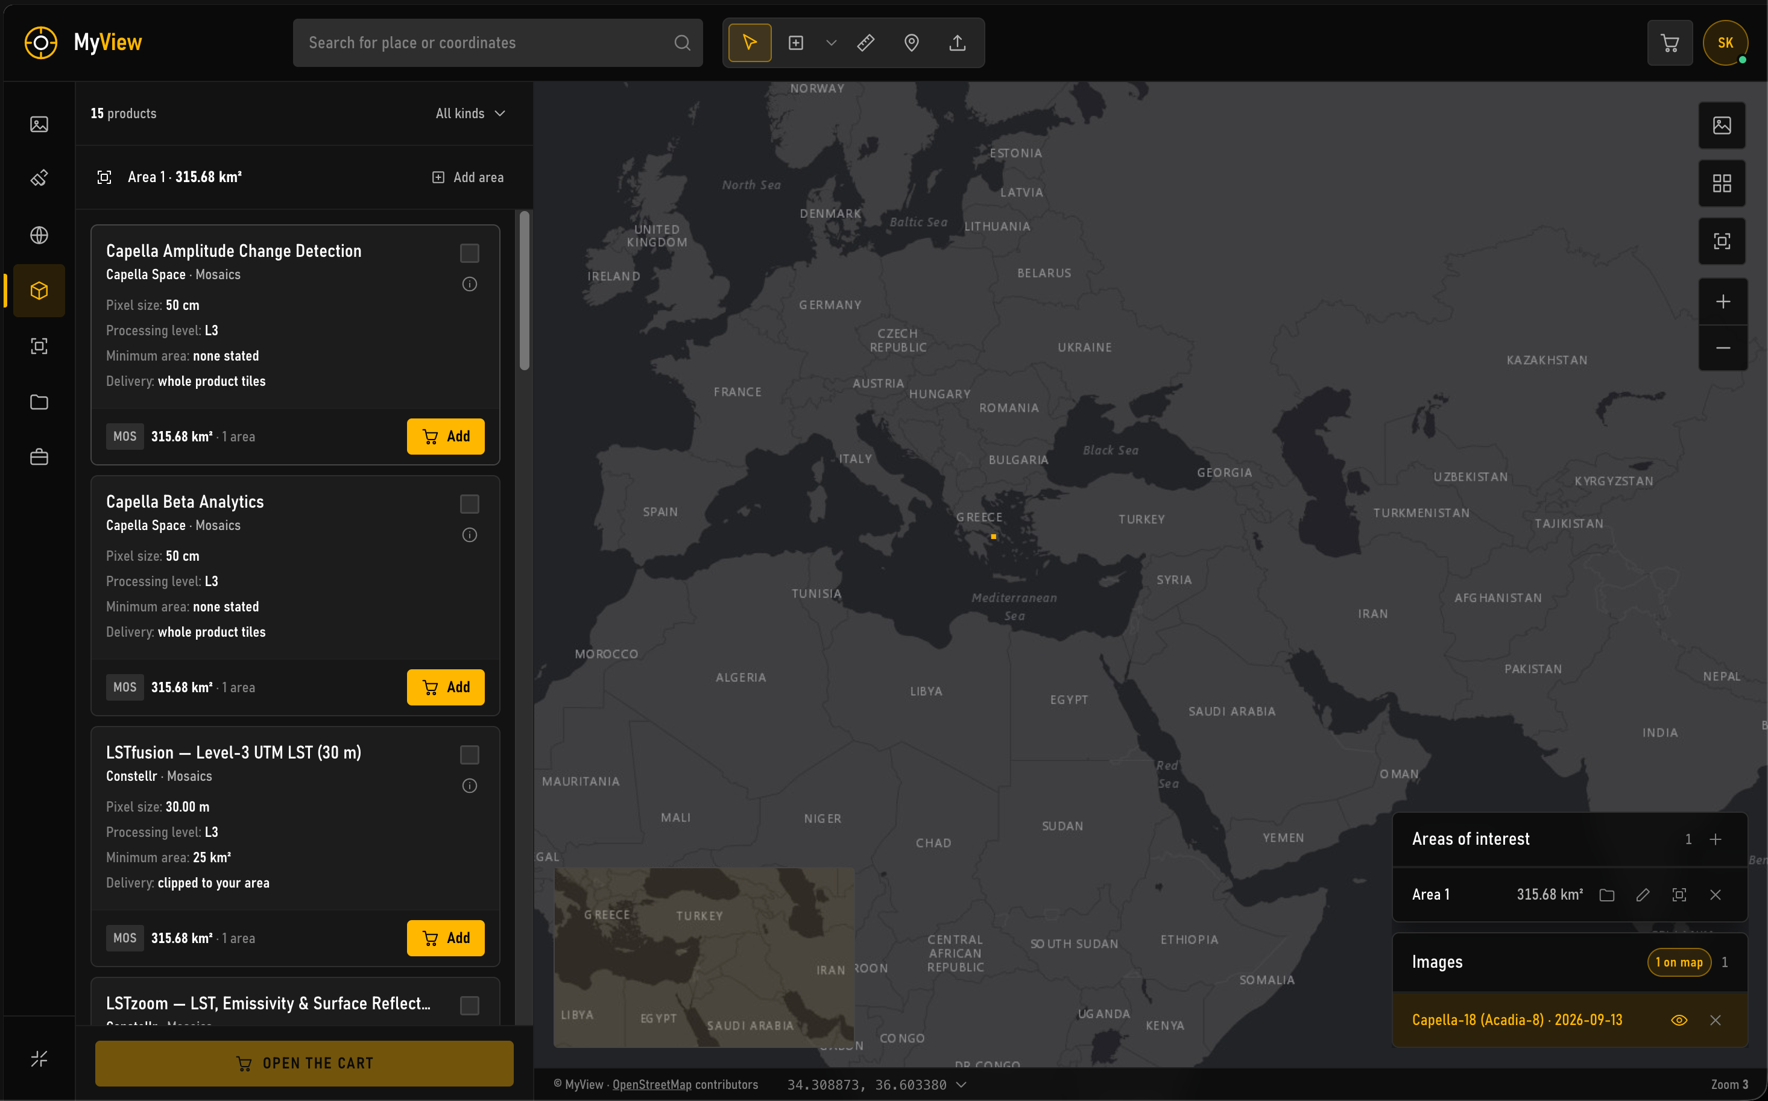Select the ruler measure tool

coord(866,43)
